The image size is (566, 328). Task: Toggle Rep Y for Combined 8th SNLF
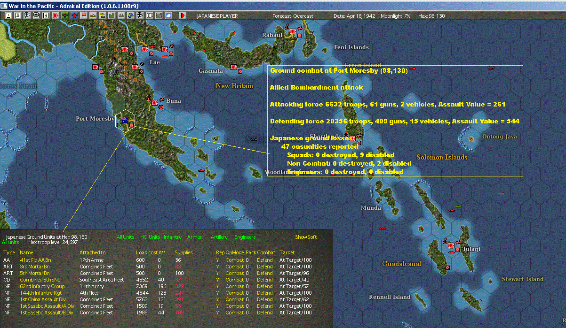pyautogui.click(x=217, y=280)
